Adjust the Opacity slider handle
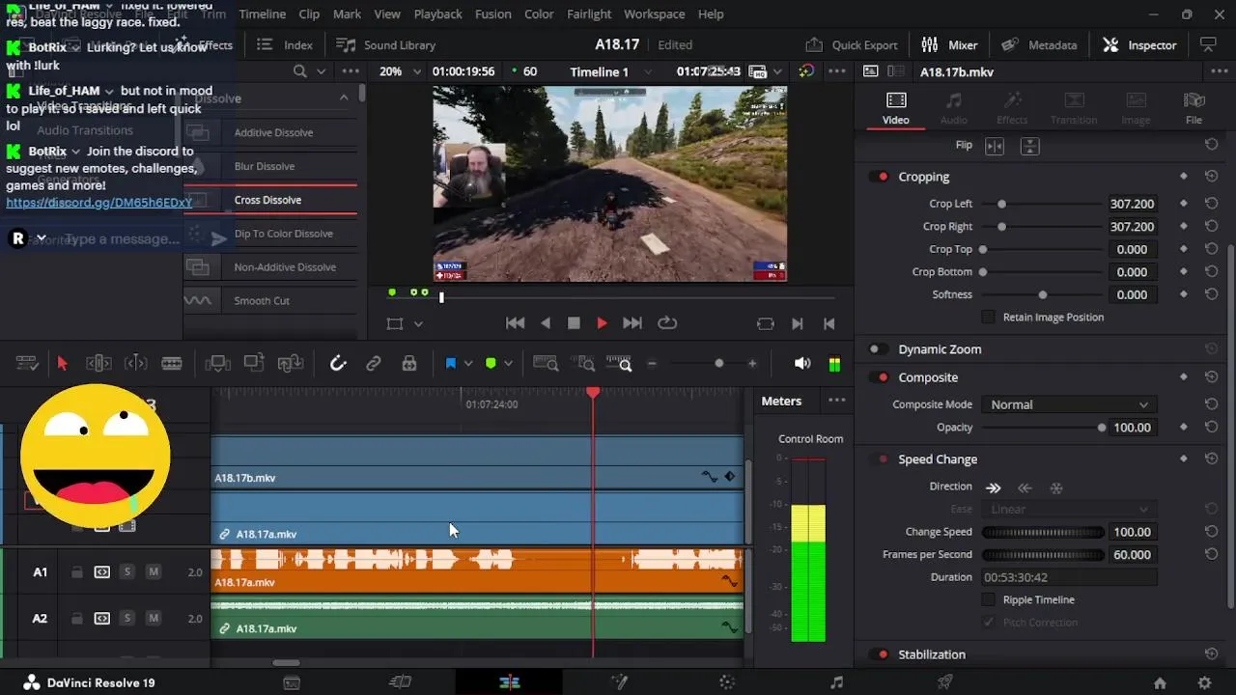The image size is (1236, 695). click(1102, 428)
